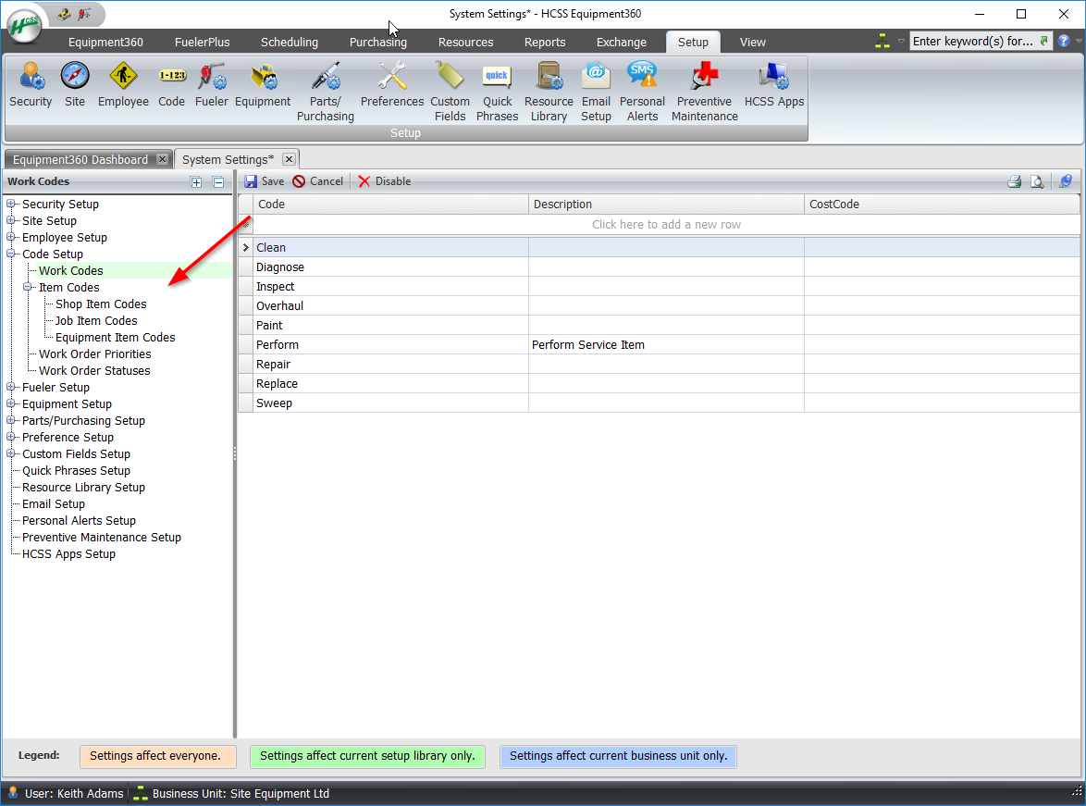Click the keyword search input field

[x=972, y=41]
